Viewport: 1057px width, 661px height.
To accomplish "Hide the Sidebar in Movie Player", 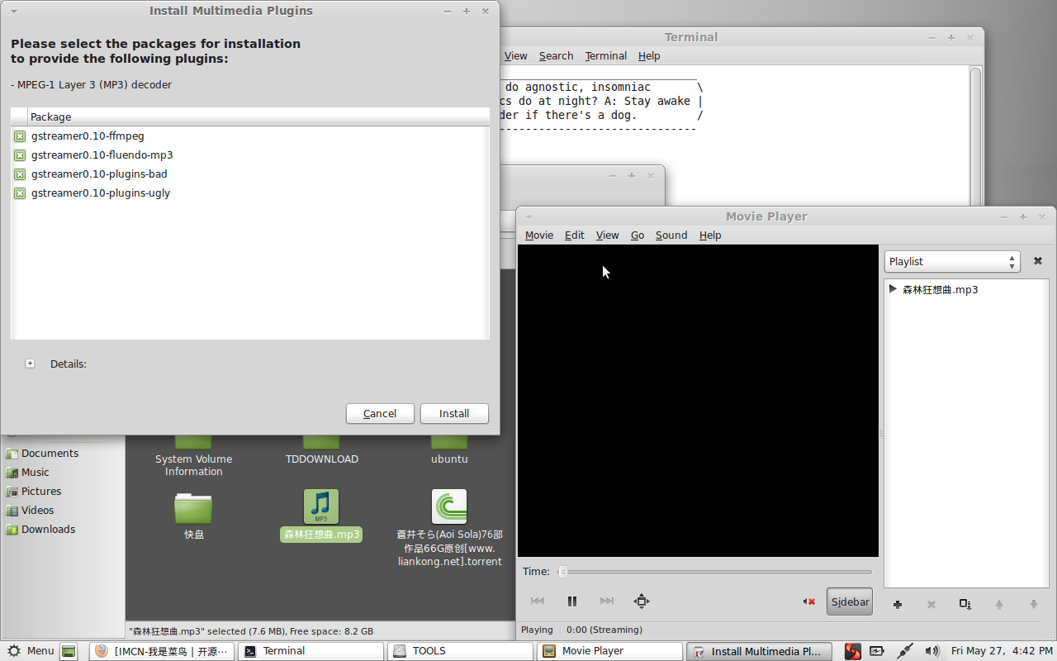I will pyautogui.click(x=849, y=601).
